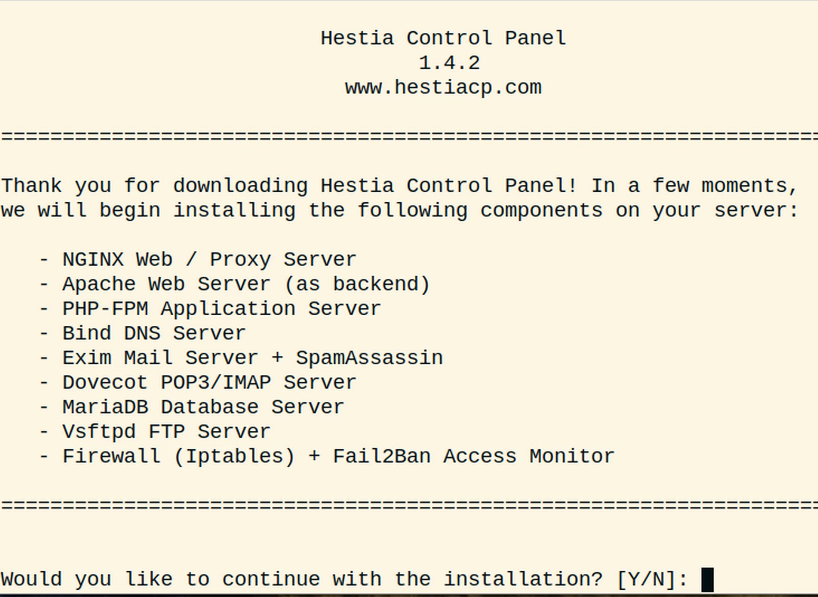Screen dimensions: 818x597
Task: Click the Firewall (Iptables) + Fail2Ban line
Action: coord(327,456)
